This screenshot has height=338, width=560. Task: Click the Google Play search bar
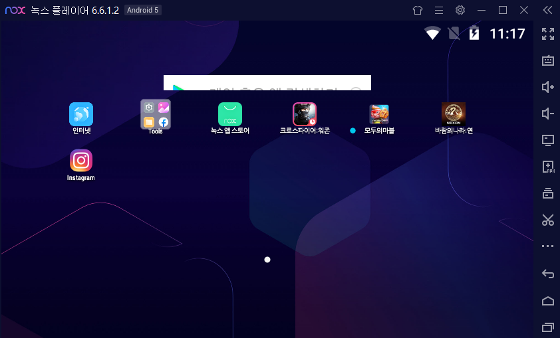(x=267, y=83)
